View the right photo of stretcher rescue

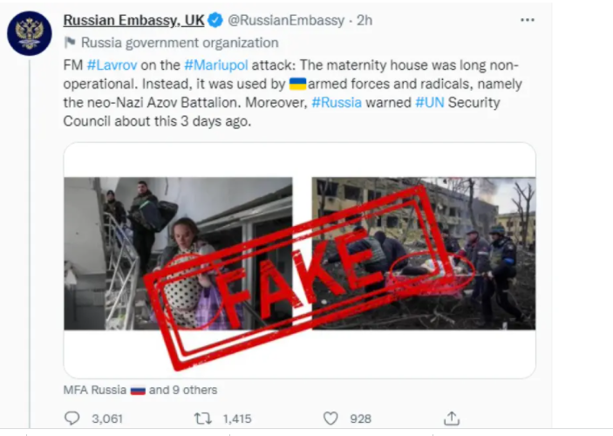point(424,254)
